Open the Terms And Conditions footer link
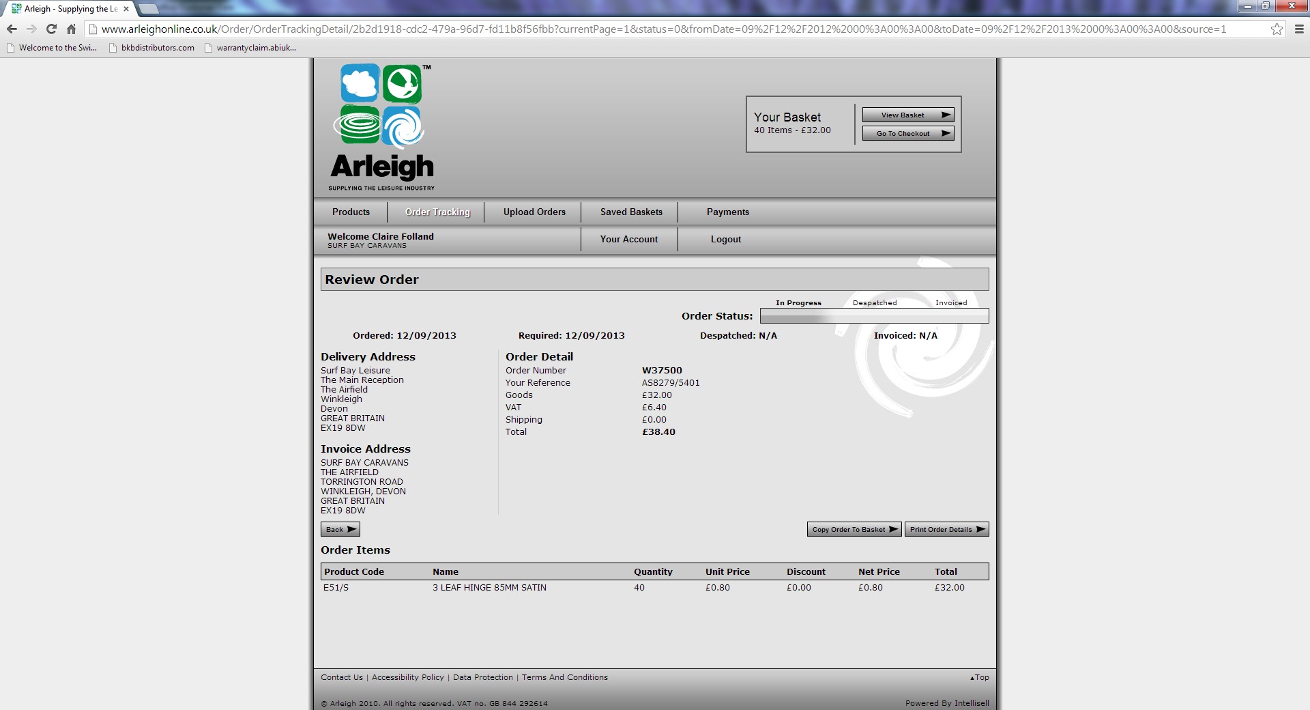The height and width of the screenshot is (710, 1310). 564,677
